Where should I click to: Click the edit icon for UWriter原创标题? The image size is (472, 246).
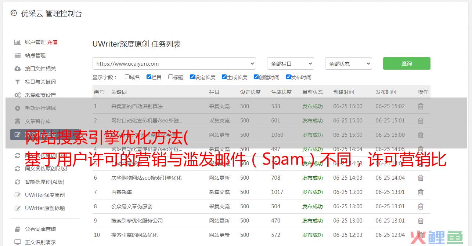click(17, 208)
